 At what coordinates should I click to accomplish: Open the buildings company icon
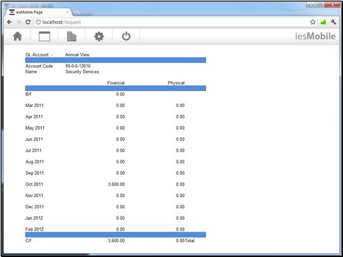click(x=72, y=36)
